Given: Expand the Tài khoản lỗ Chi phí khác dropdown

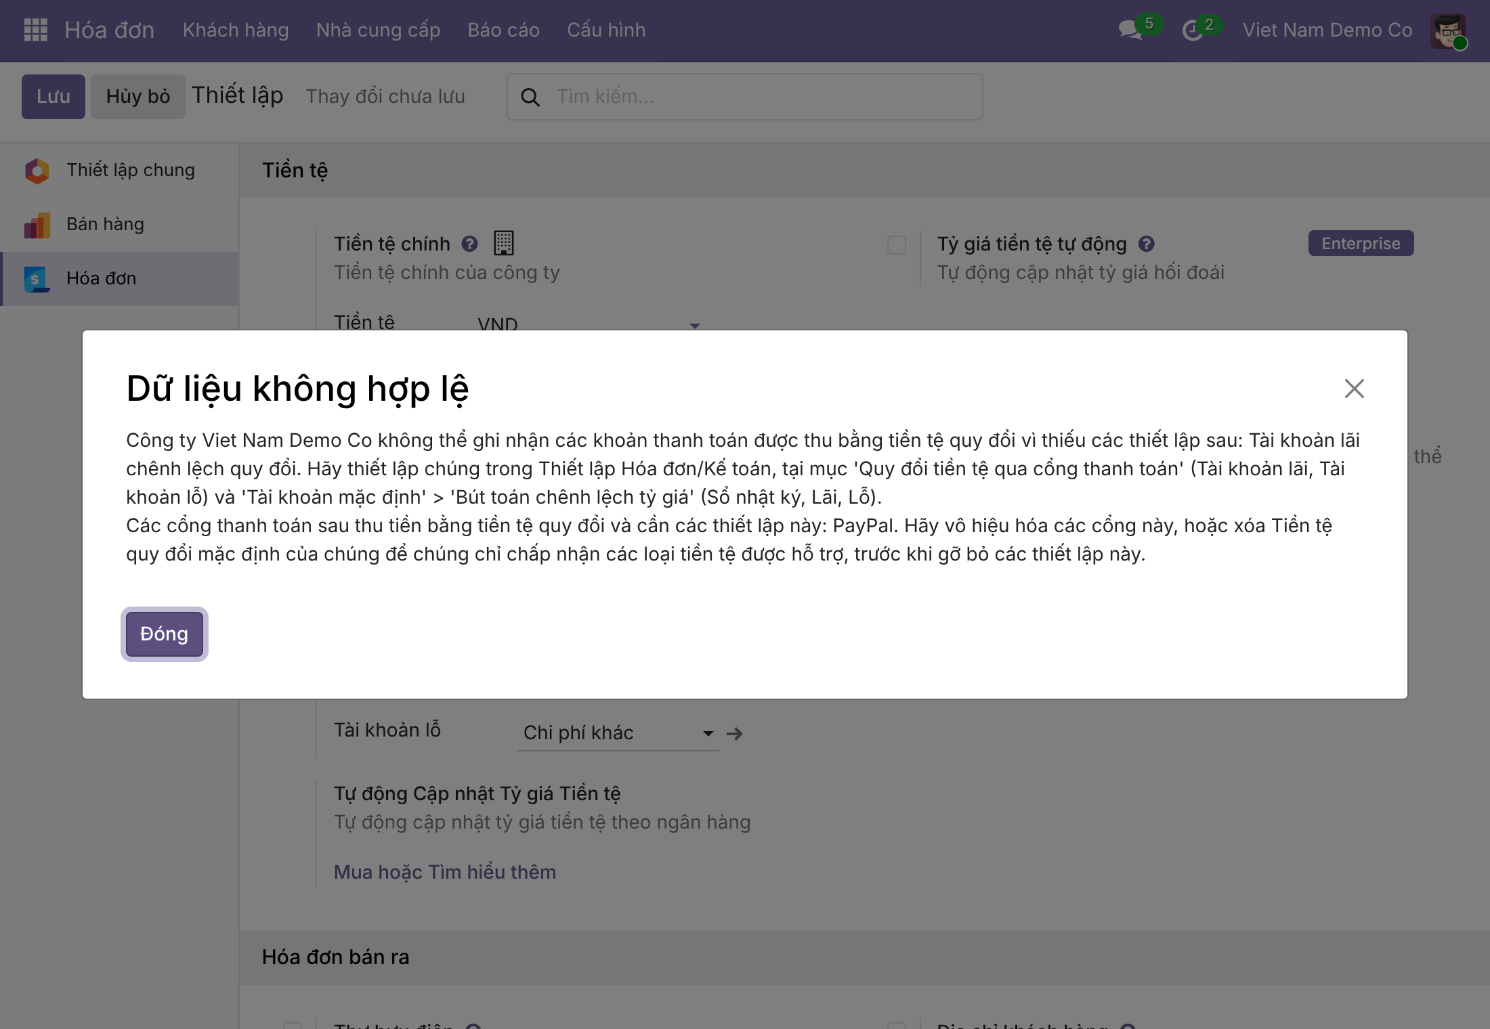Looking at the screenshot, I should coord(708,733).
